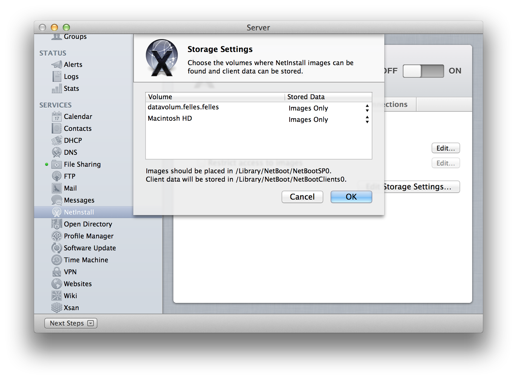Open the Groups sidebar icon
The width and height of the screenshot is (517, 380).
click(x=56, y=37)
